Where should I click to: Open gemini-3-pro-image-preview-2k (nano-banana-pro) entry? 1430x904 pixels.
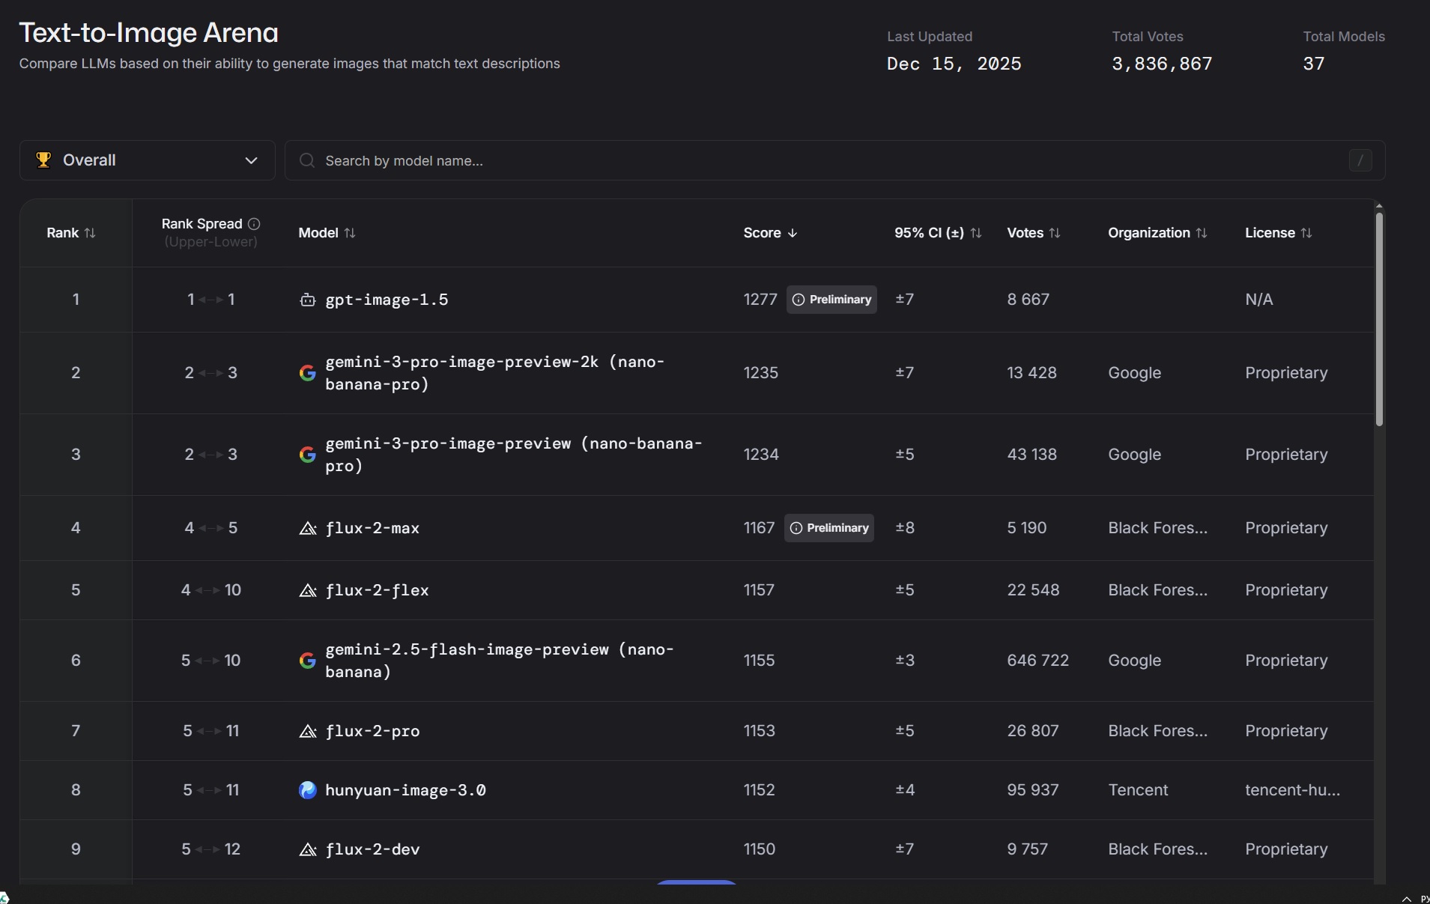pyautogui.click(x=494, y=373)
